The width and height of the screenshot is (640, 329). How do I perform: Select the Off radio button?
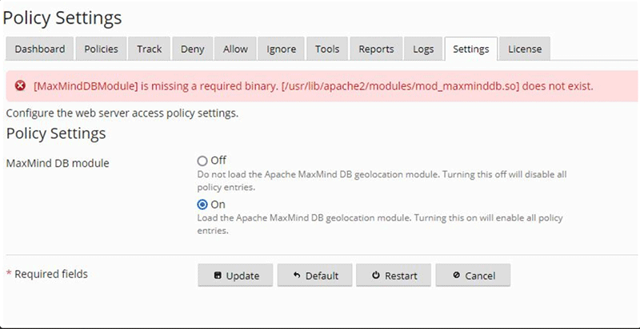(x=202, y=161)
